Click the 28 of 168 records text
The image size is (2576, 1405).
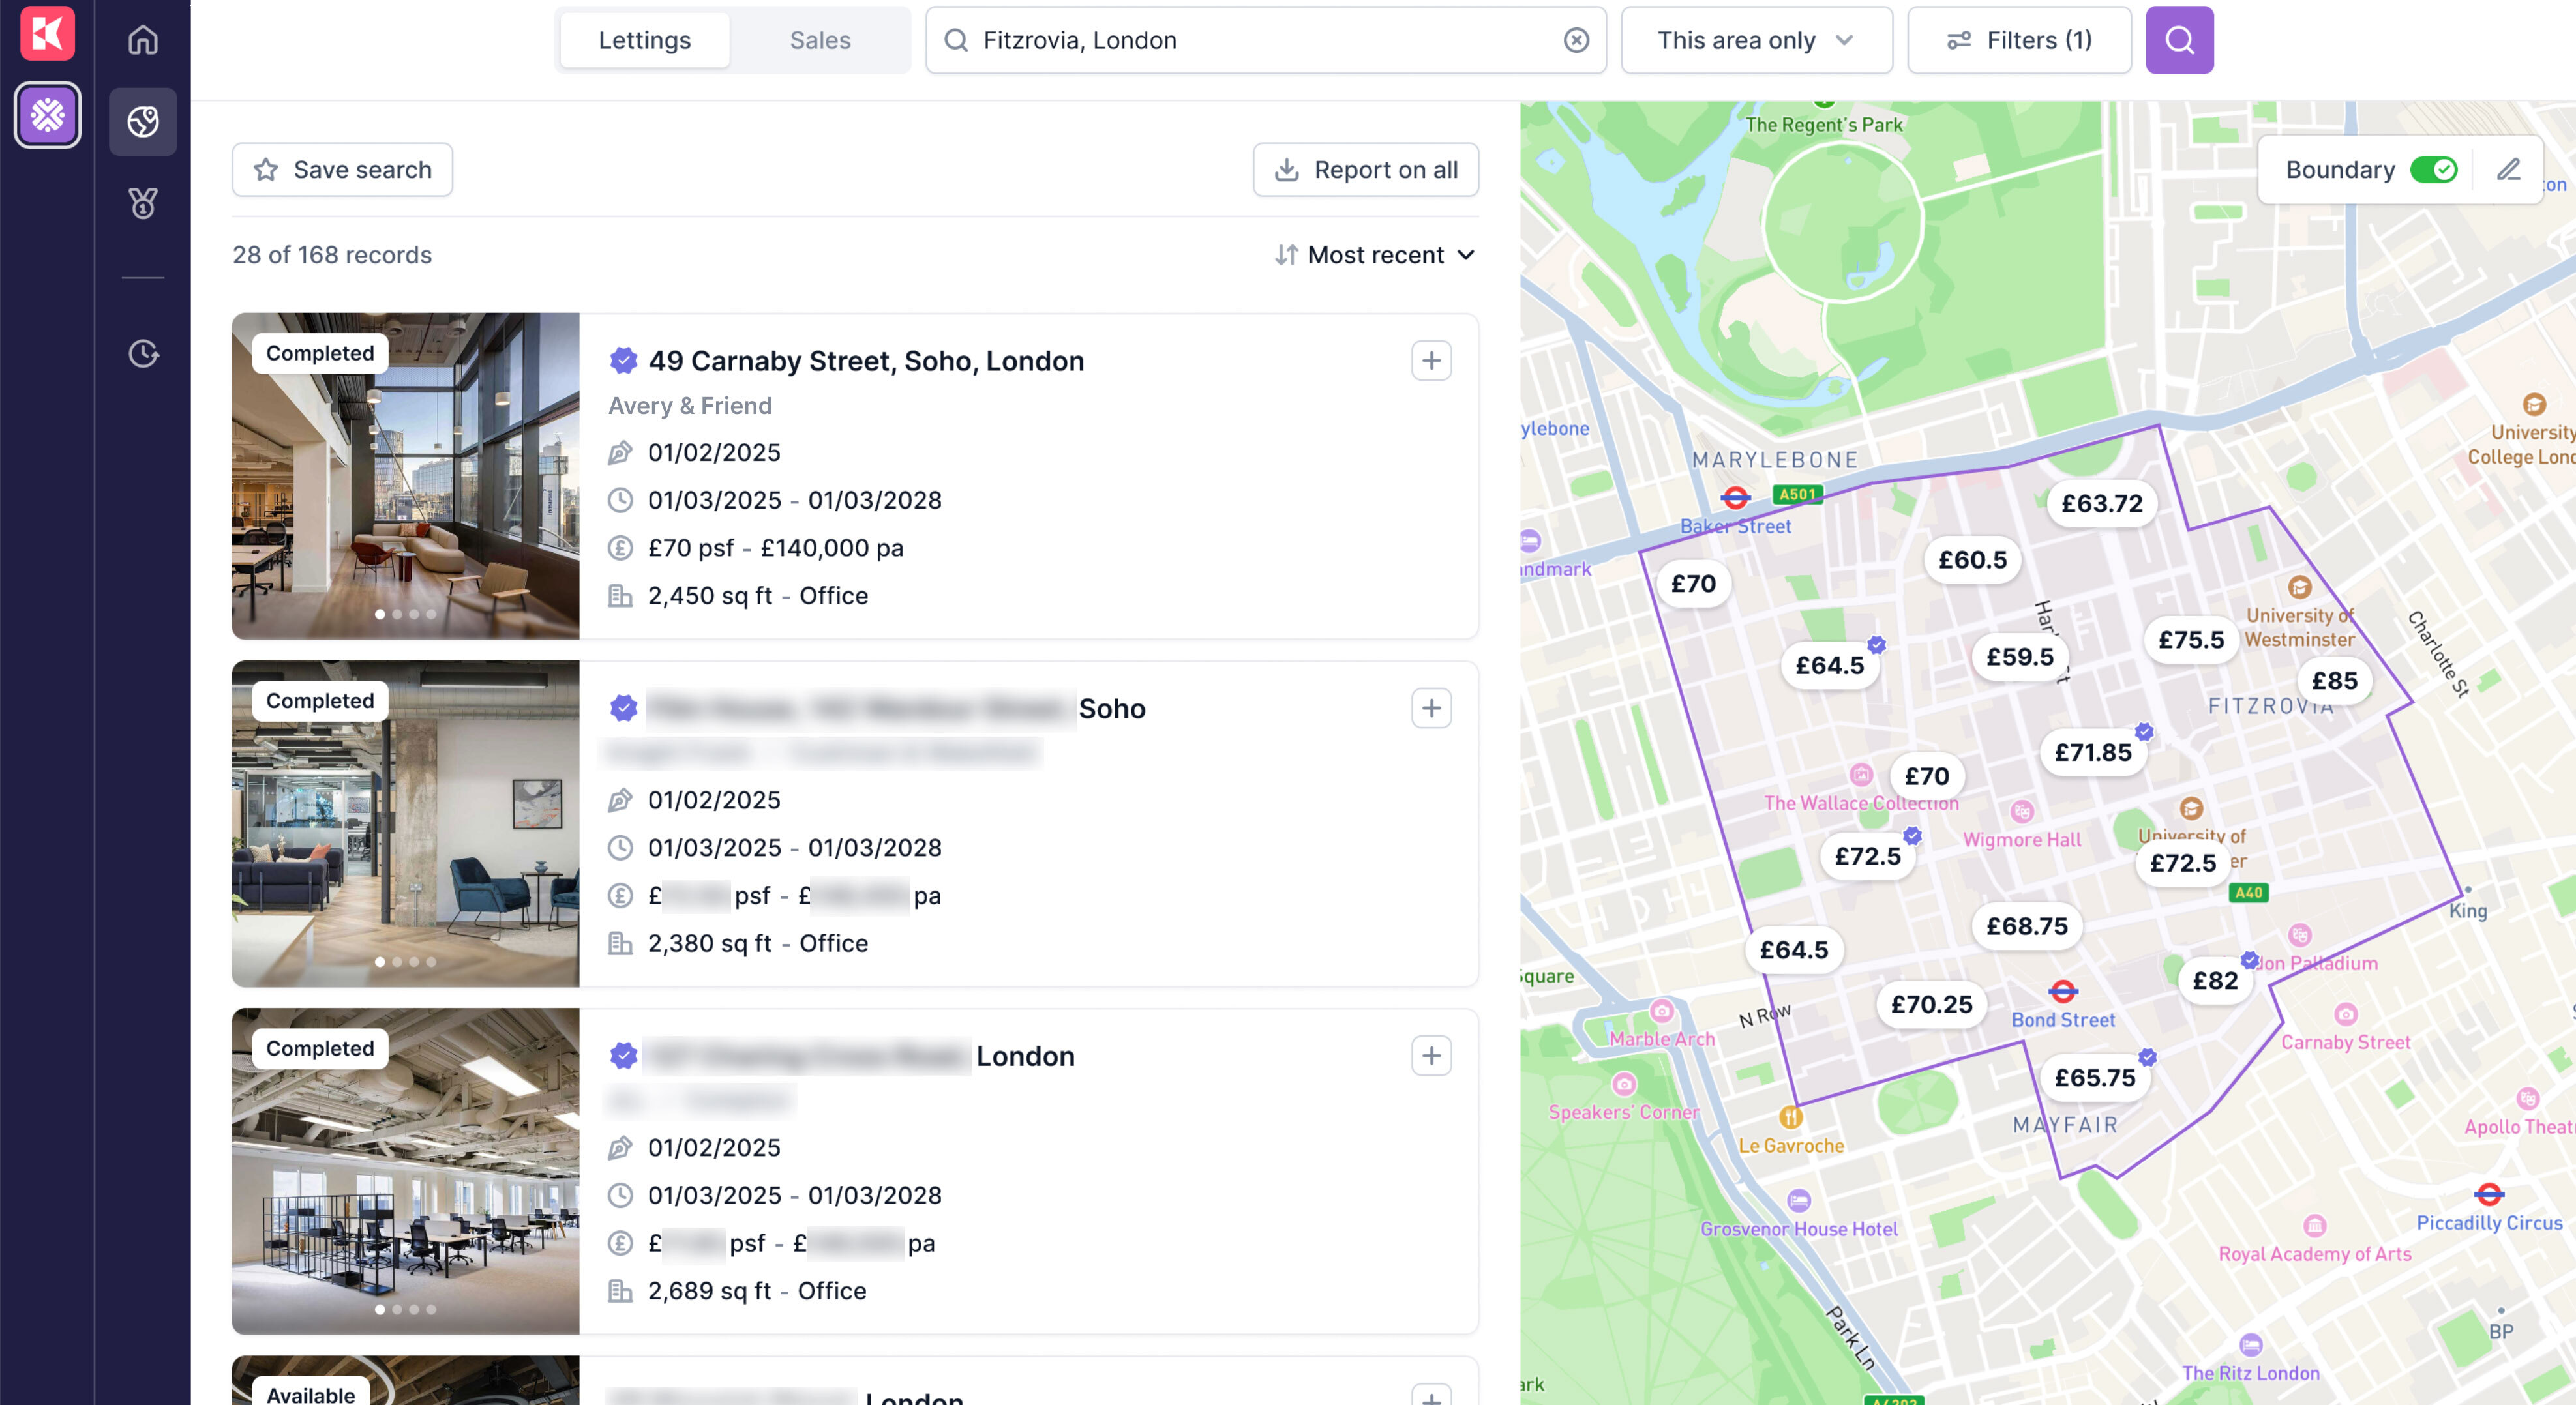(x=332, y=255)
